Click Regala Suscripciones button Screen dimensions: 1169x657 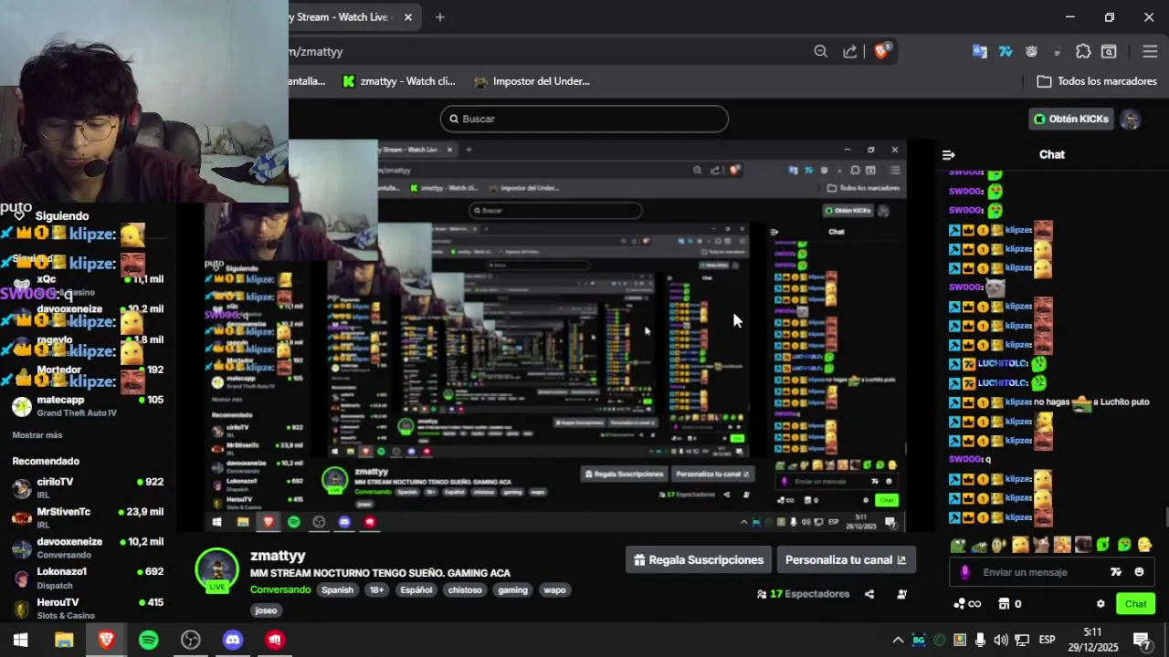point(699,560)
